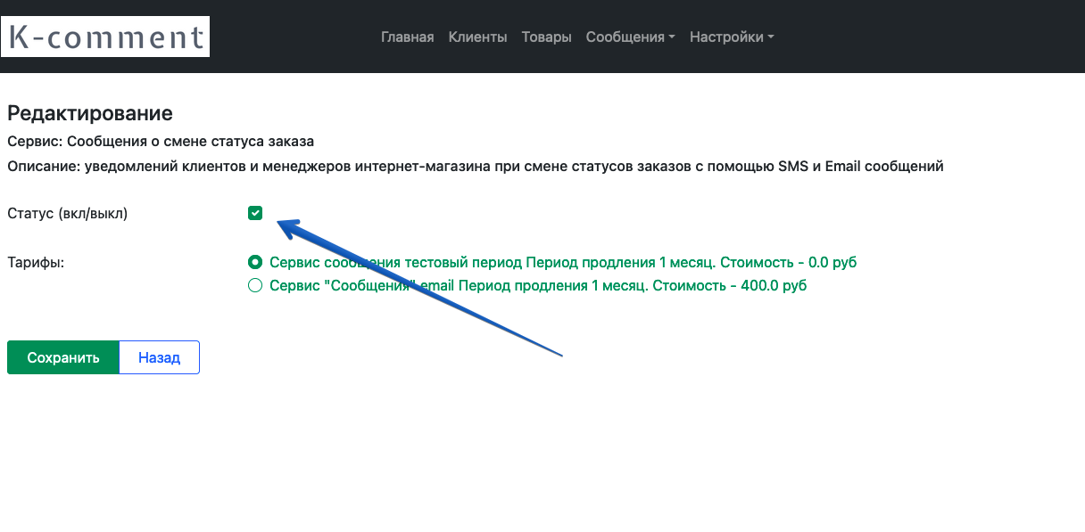Click the Статус (вкл/выкл) label
This screenshot has width=1085, height=532.
(x=68, y=214)
